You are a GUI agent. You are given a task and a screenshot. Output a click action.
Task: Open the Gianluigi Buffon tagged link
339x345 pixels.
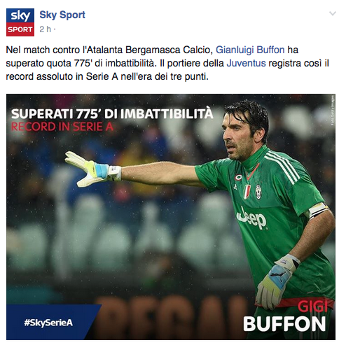point(250,50)
